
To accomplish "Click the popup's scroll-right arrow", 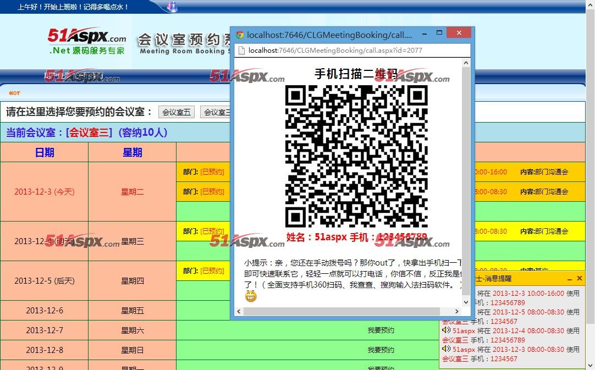I will (x=456, y=311).
